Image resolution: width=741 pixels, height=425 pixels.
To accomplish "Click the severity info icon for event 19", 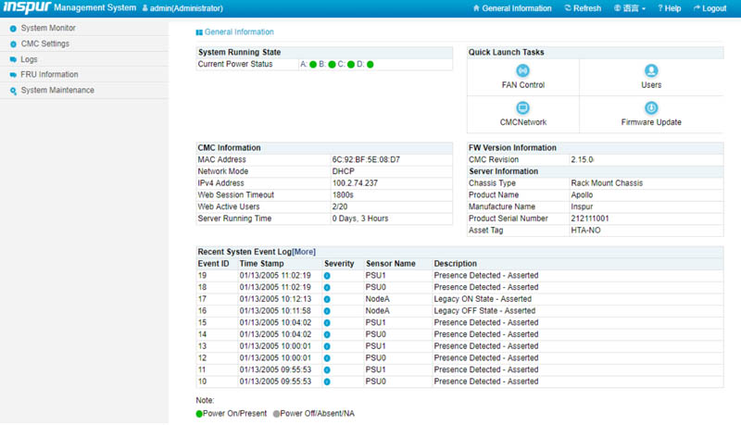I will click(x=327, y=276).
